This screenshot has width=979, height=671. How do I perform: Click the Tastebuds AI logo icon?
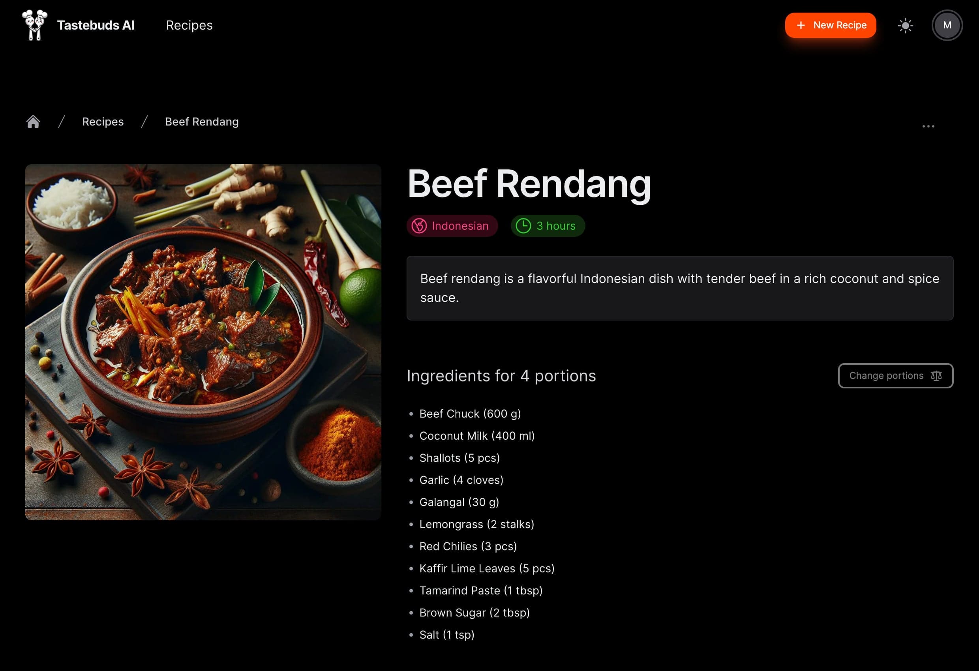click(34, 24)
